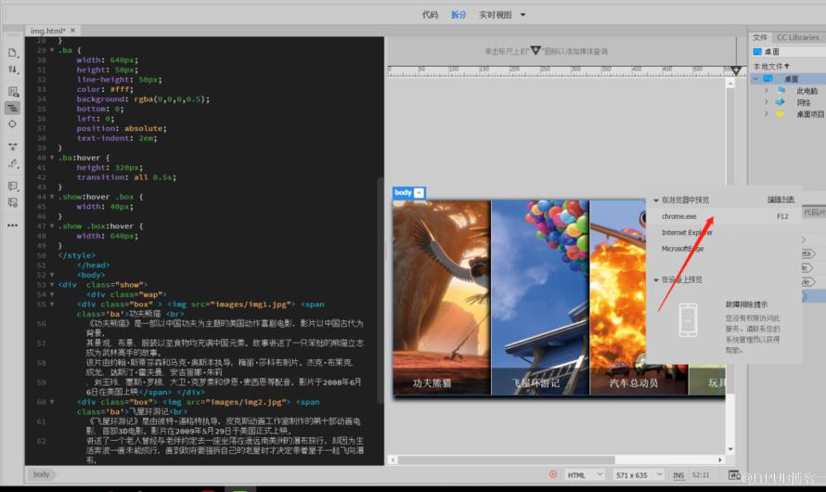Collapse the .show:hover .box rule at line 44
826x492 pixels.
[x=52, y=197]
